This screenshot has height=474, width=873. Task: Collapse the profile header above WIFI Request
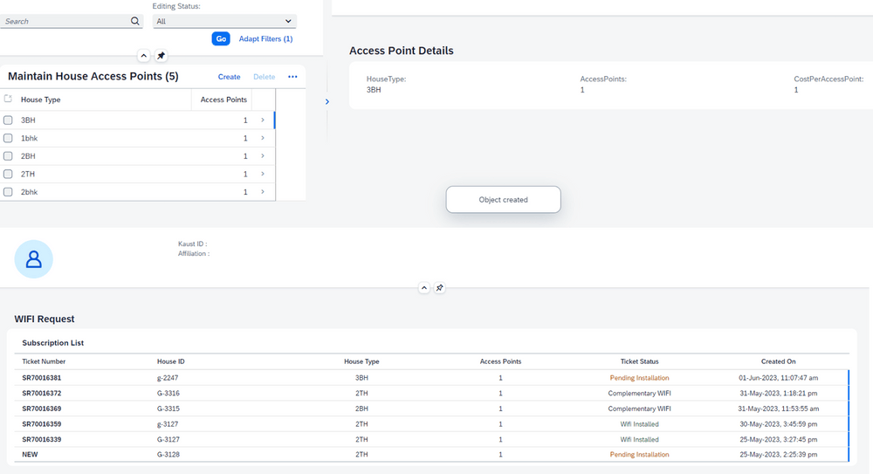pyautogui.click(x=423, y=288)
